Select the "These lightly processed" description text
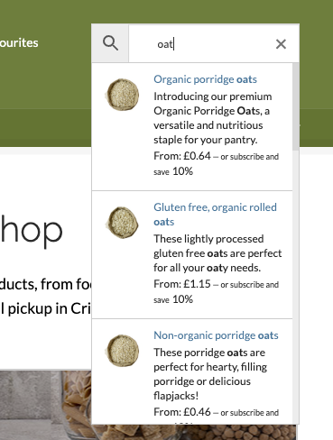This screenshot has width=333, height=440. tap(208, 239)
